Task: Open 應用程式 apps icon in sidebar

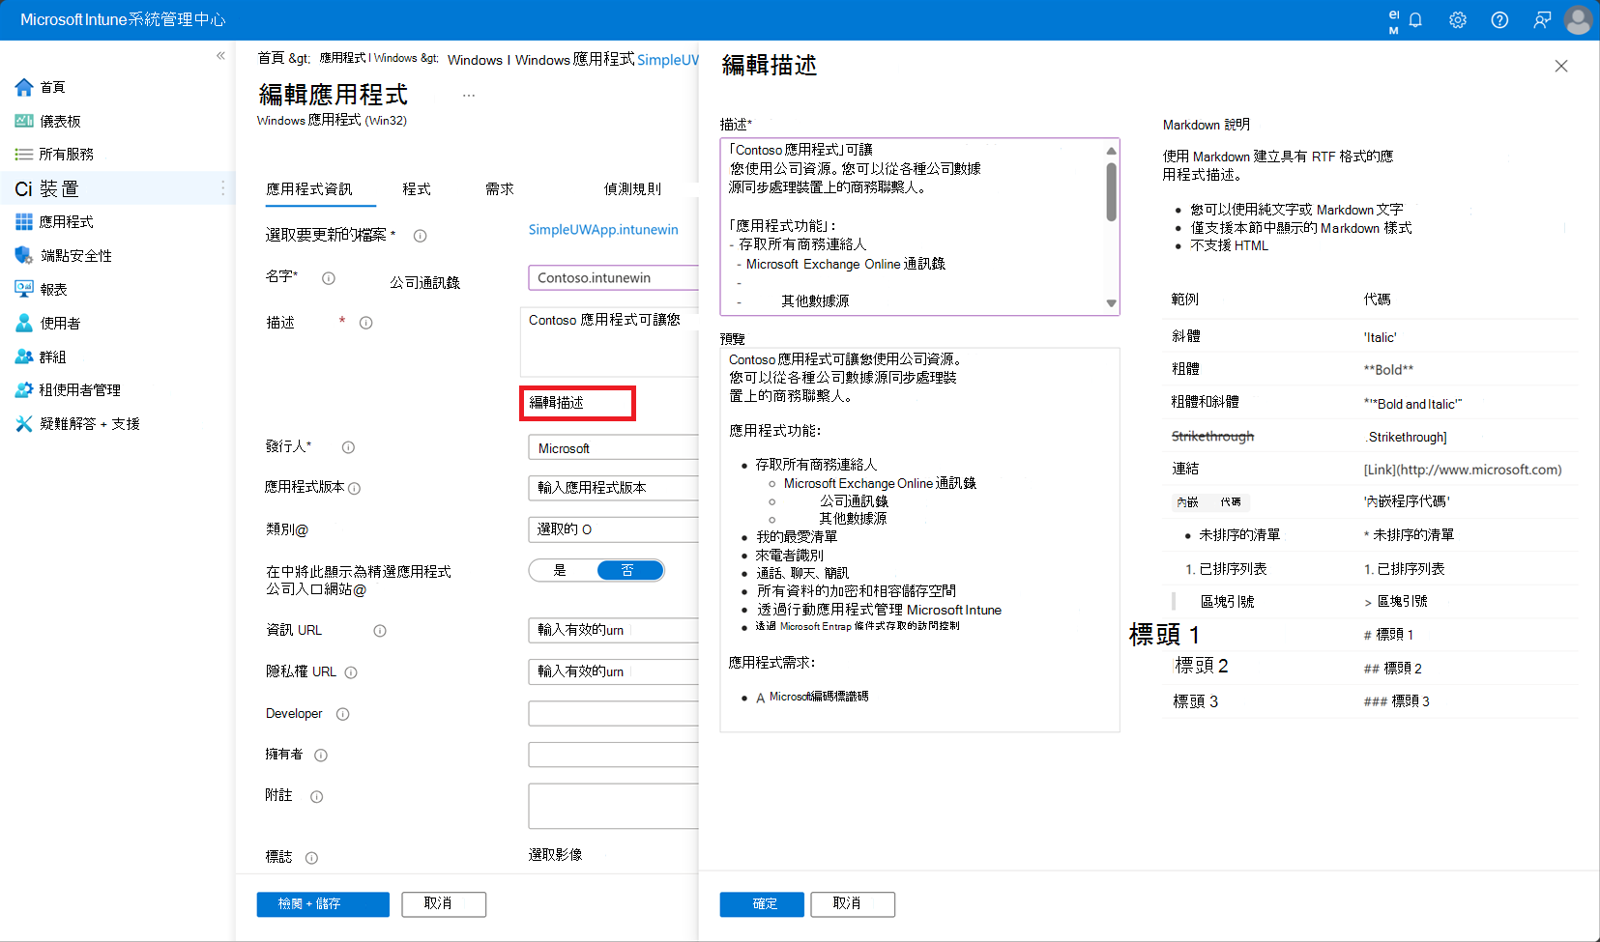Action: pyautogui.click(x=24, y=222)
